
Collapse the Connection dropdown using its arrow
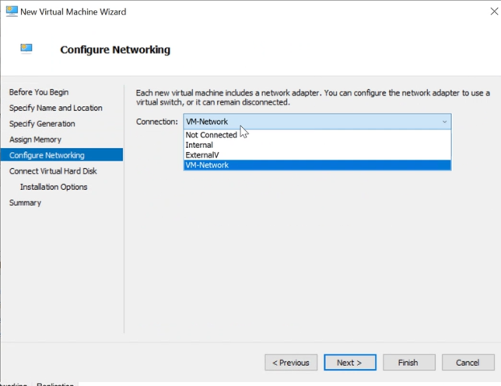click(x=444, y=121)
